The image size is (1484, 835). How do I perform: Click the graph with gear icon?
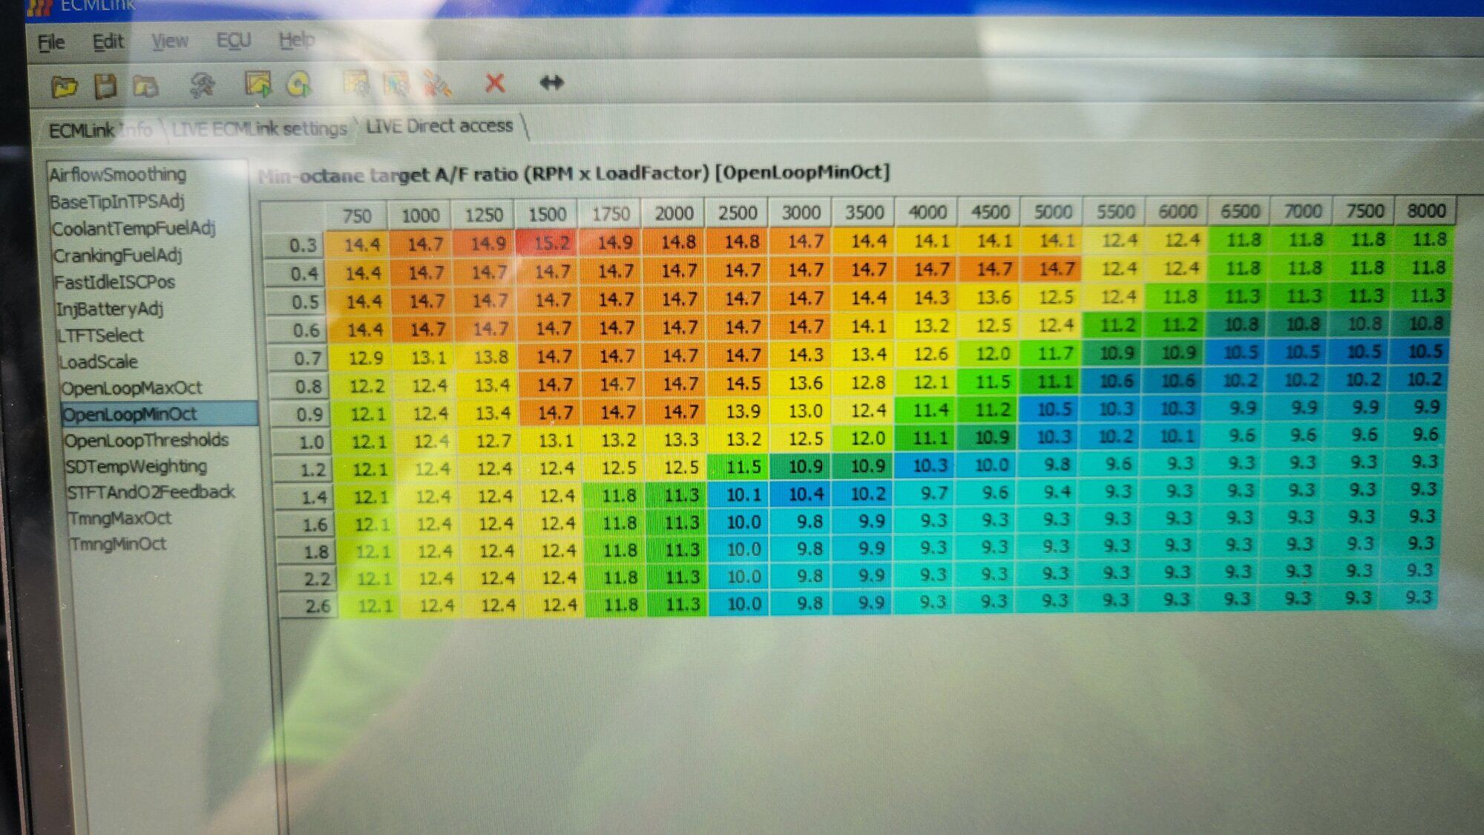(356, 82)
